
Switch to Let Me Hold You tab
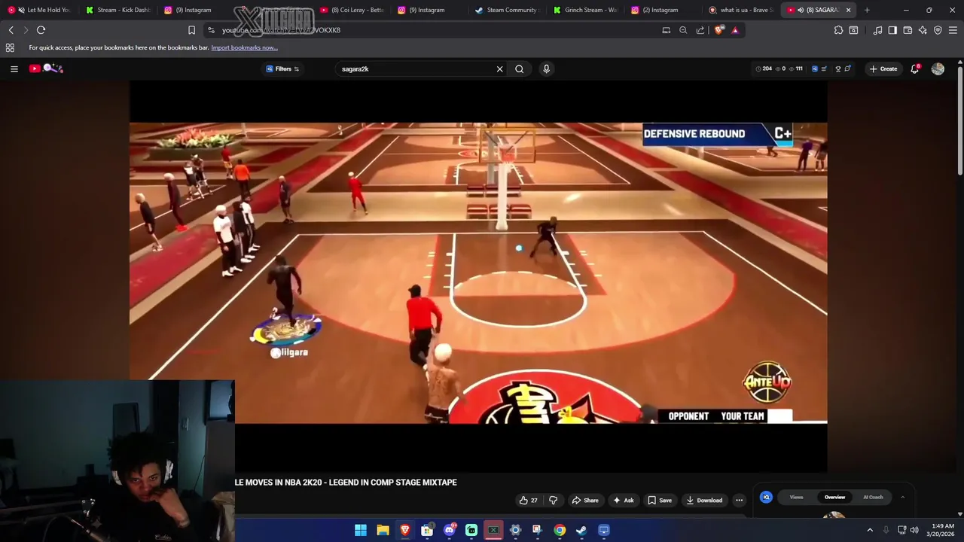point(39,10)
